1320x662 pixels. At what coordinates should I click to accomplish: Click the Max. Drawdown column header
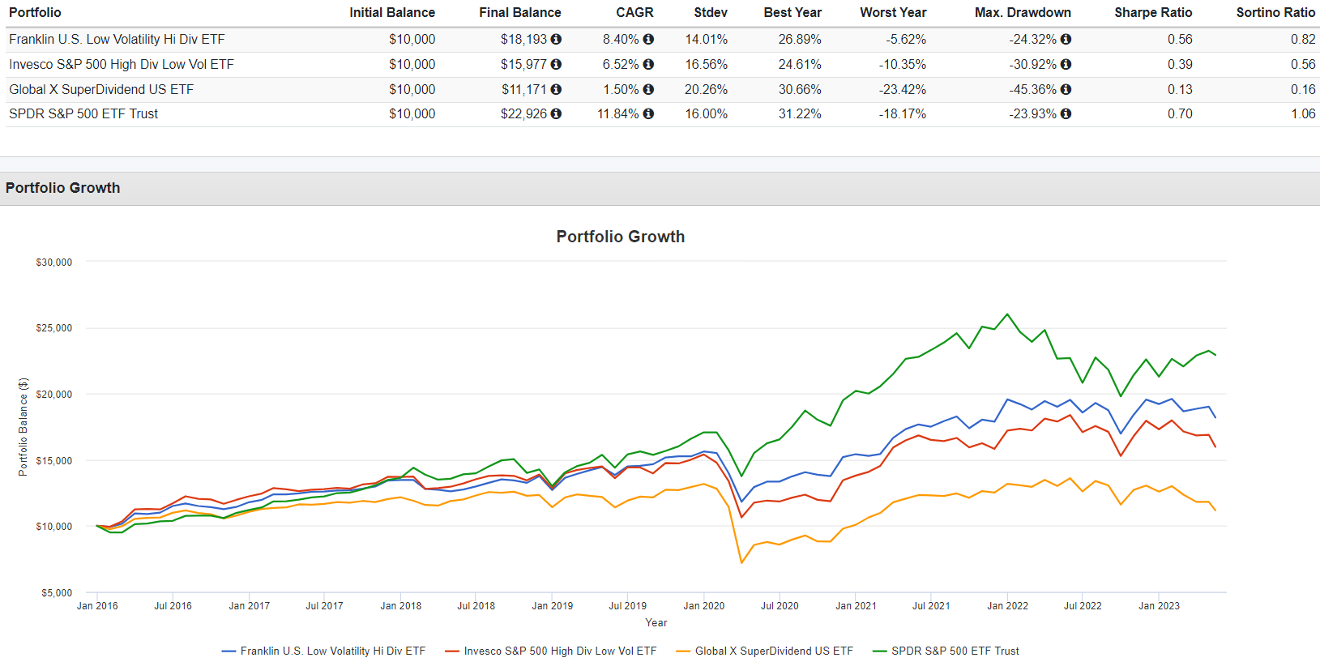coord(1023,12)
